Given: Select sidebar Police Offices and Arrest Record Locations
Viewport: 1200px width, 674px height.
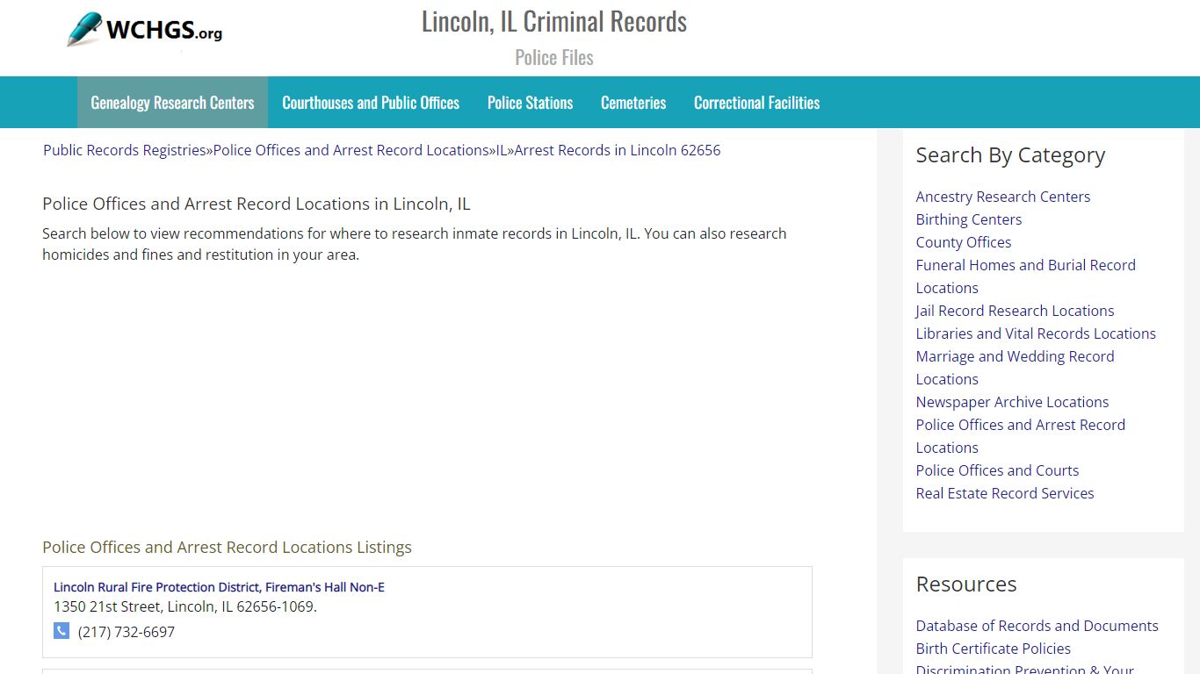Looking at the screenshot, I should pyautogui.click(x=1020, y=436).
